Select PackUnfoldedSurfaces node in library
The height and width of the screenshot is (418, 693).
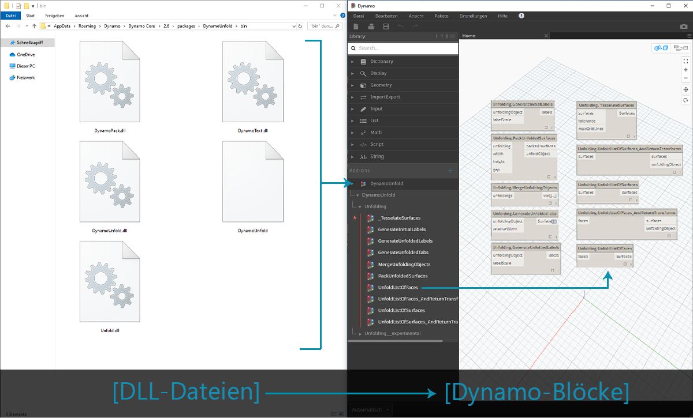pyautogui.click(x=403, y=276)
